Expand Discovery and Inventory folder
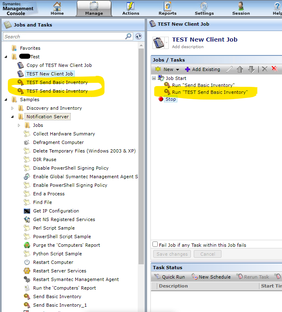This screenshot has width=282, height=312. [x=12, y=108]
